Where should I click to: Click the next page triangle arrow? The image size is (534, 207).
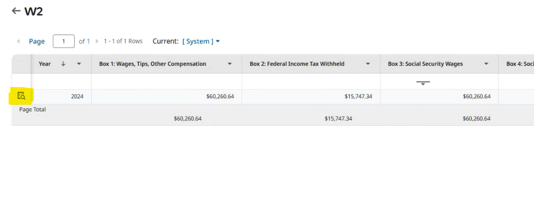97,41
